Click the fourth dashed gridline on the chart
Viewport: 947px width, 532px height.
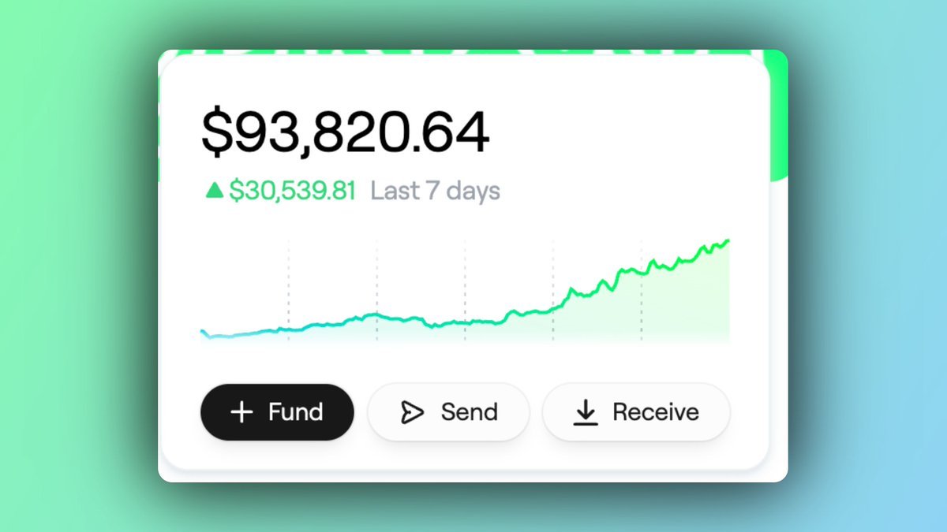[553, 268]
